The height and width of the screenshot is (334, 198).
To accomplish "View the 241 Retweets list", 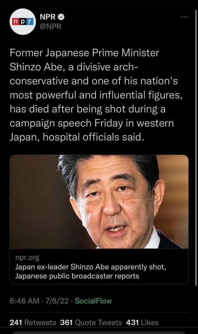I will 33,323.
